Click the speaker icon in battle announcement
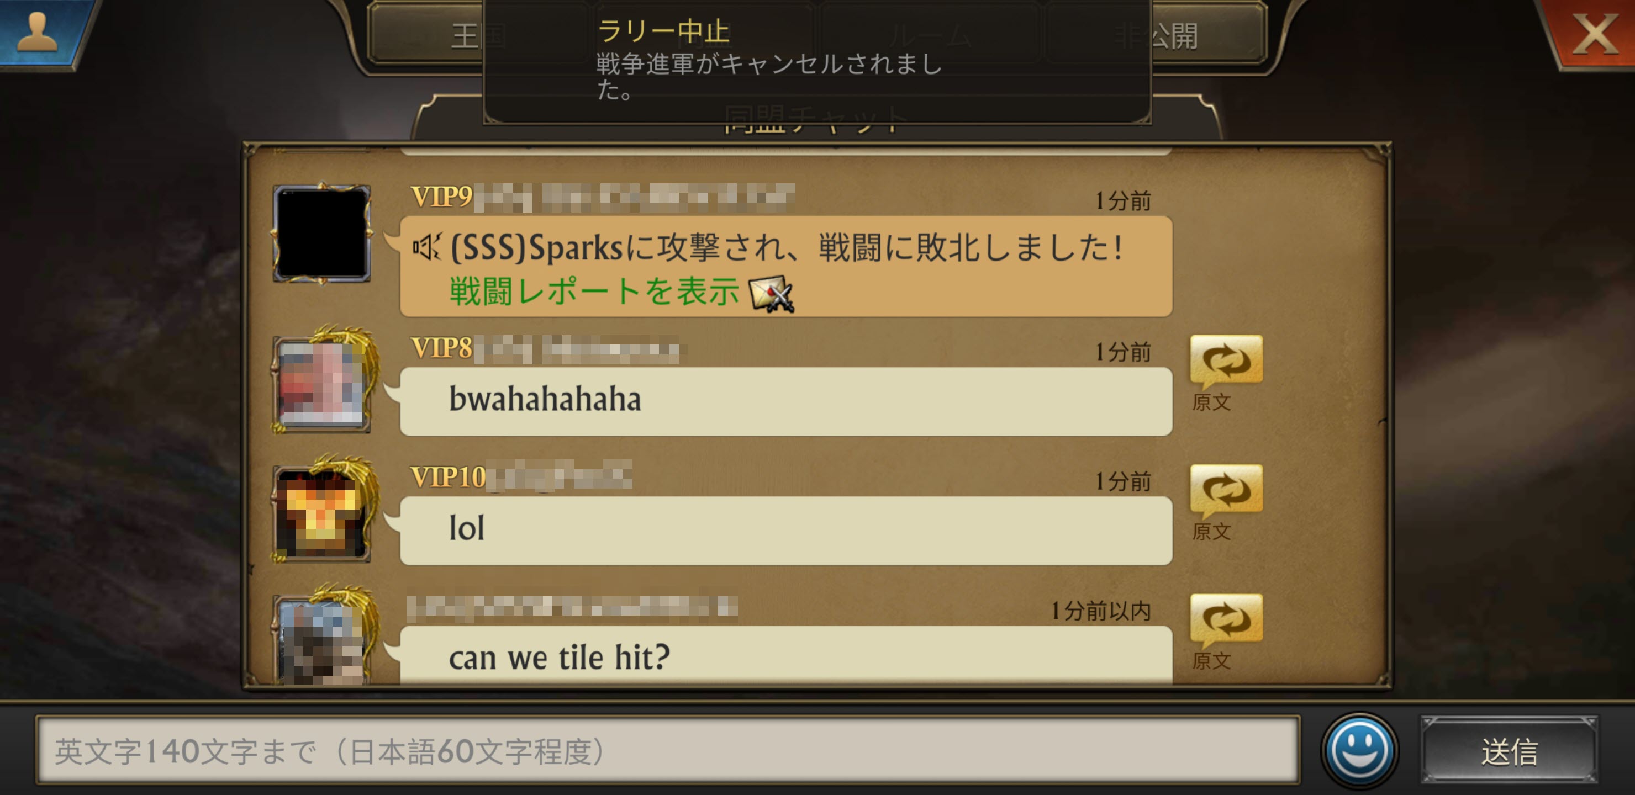1635x795 pixels. pos(426,247)
